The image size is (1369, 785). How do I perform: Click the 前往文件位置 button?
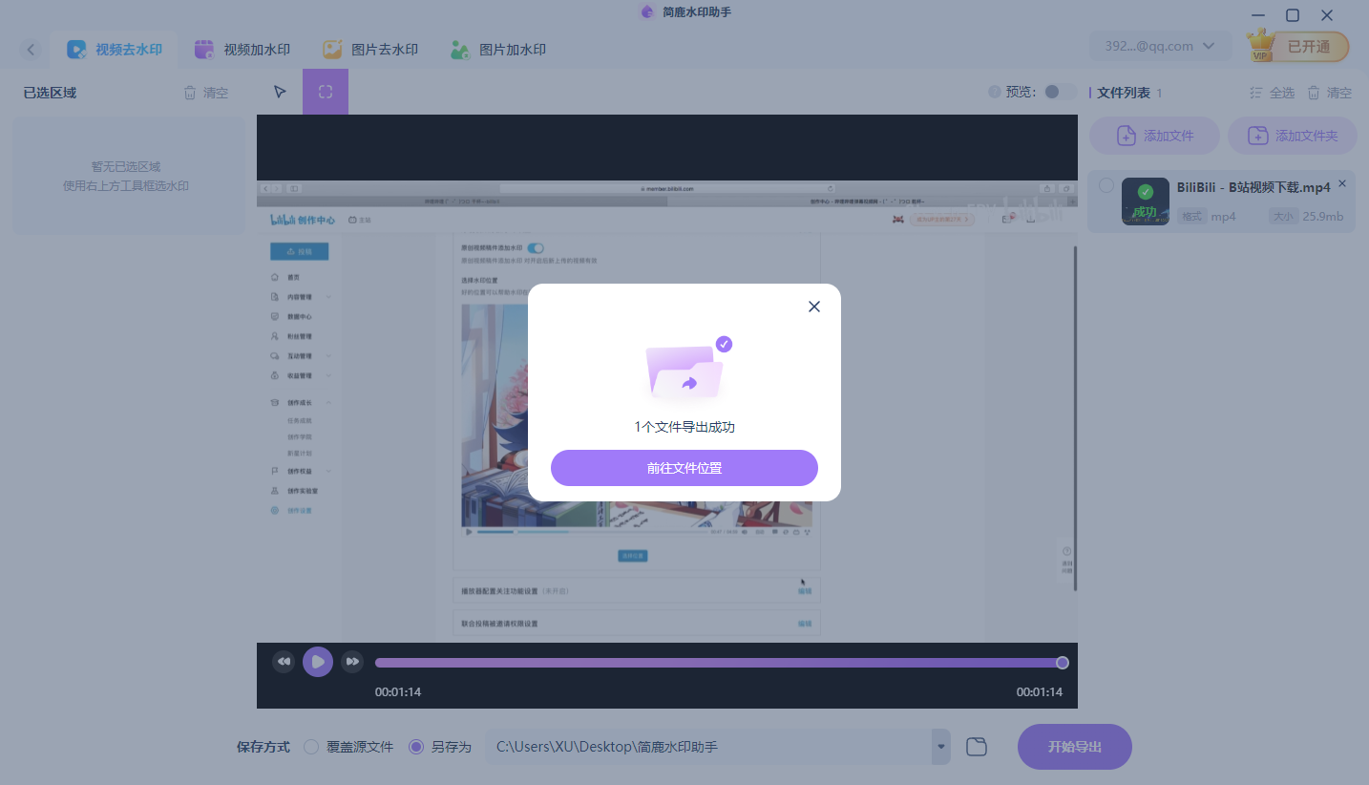pos(684,468)
